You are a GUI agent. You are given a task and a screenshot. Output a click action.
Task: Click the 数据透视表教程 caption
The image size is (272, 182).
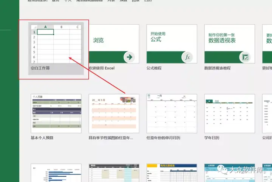coord(218,68)
